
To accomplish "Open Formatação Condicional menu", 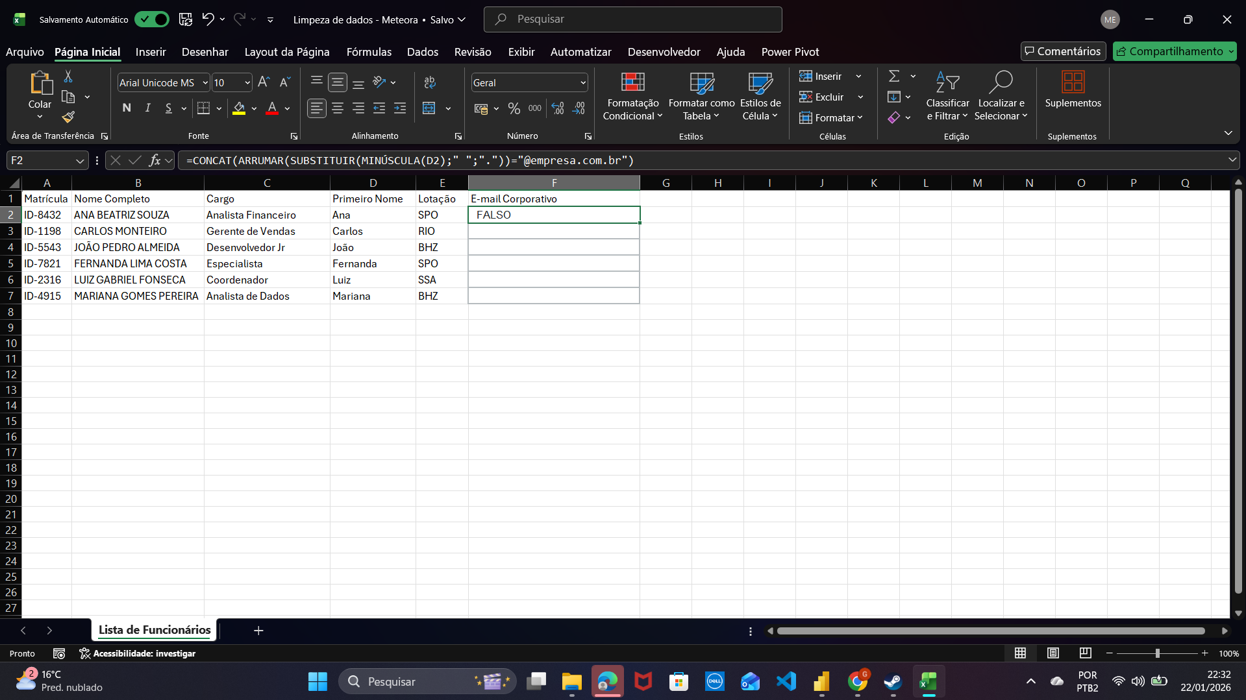I will 632,97.
